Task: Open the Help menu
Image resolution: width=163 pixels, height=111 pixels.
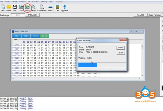Action: coord(51,2)
